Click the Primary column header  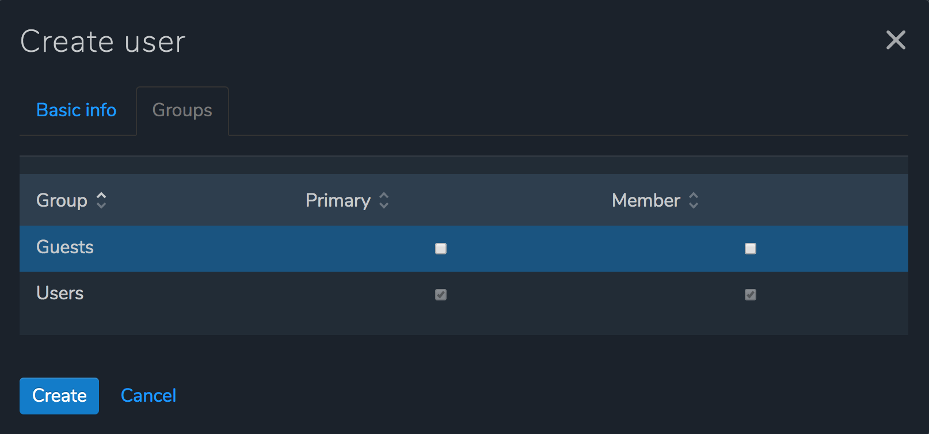click(x=338, y=200)
